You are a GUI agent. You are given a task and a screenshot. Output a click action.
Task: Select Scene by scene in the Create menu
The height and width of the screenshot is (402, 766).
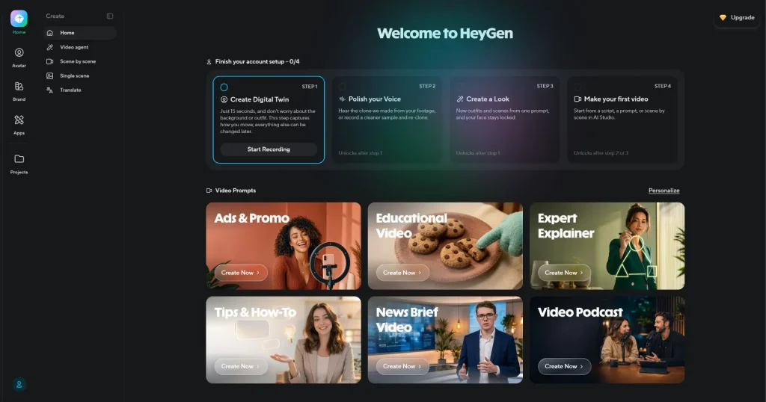click(x=79, y=61)
